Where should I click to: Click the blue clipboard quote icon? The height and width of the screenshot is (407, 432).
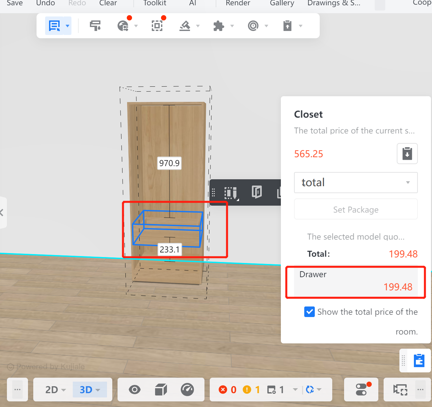419,361
